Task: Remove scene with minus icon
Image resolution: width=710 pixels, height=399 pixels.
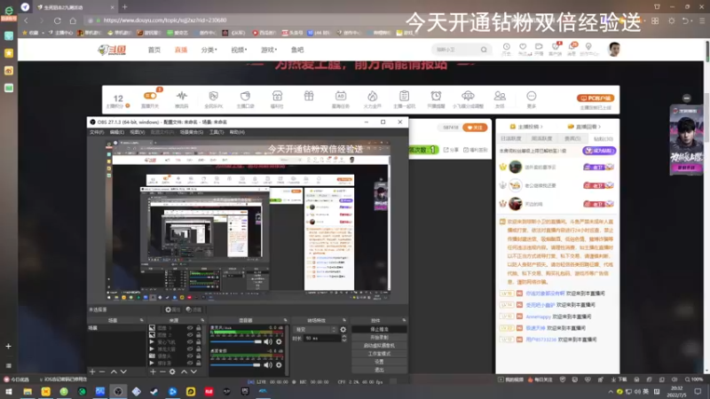Action: (x=102, y=372)
